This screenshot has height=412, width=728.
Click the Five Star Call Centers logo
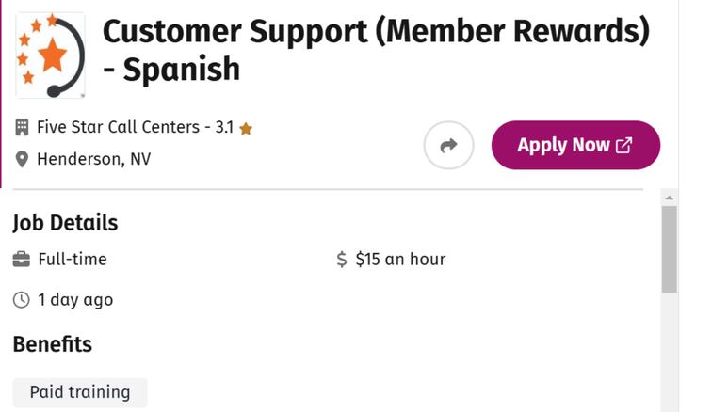(x=50, y=55)
